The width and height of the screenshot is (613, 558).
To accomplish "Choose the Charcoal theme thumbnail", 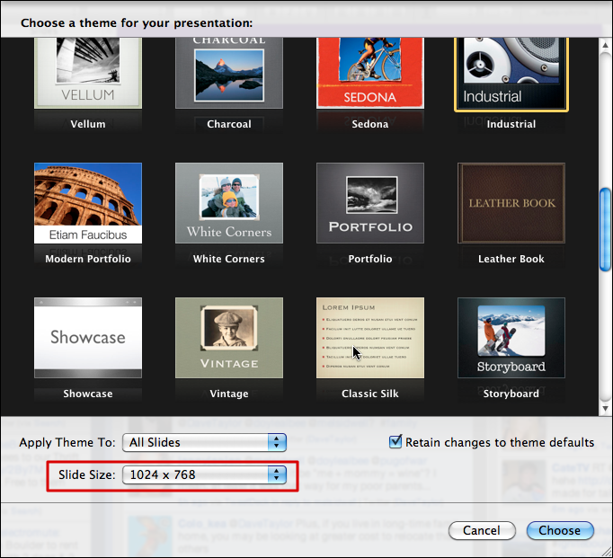I will [x=228, y=74].
